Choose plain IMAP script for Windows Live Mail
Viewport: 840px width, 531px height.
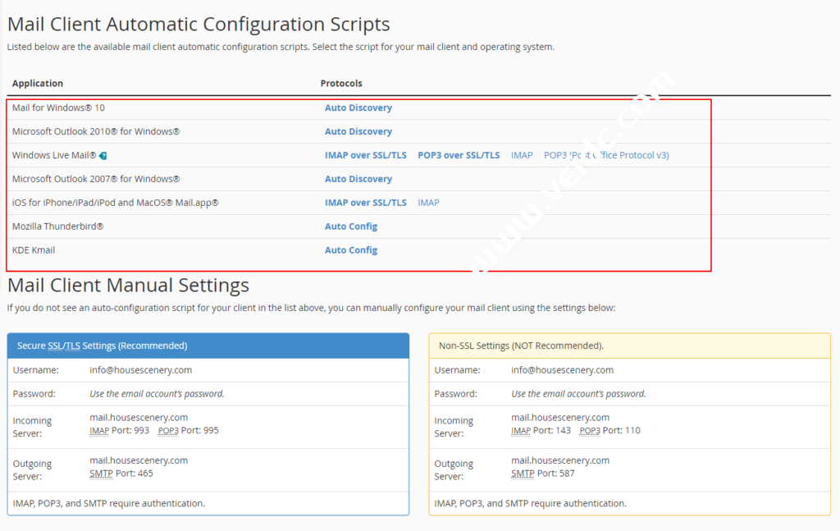tap(522, 155)
